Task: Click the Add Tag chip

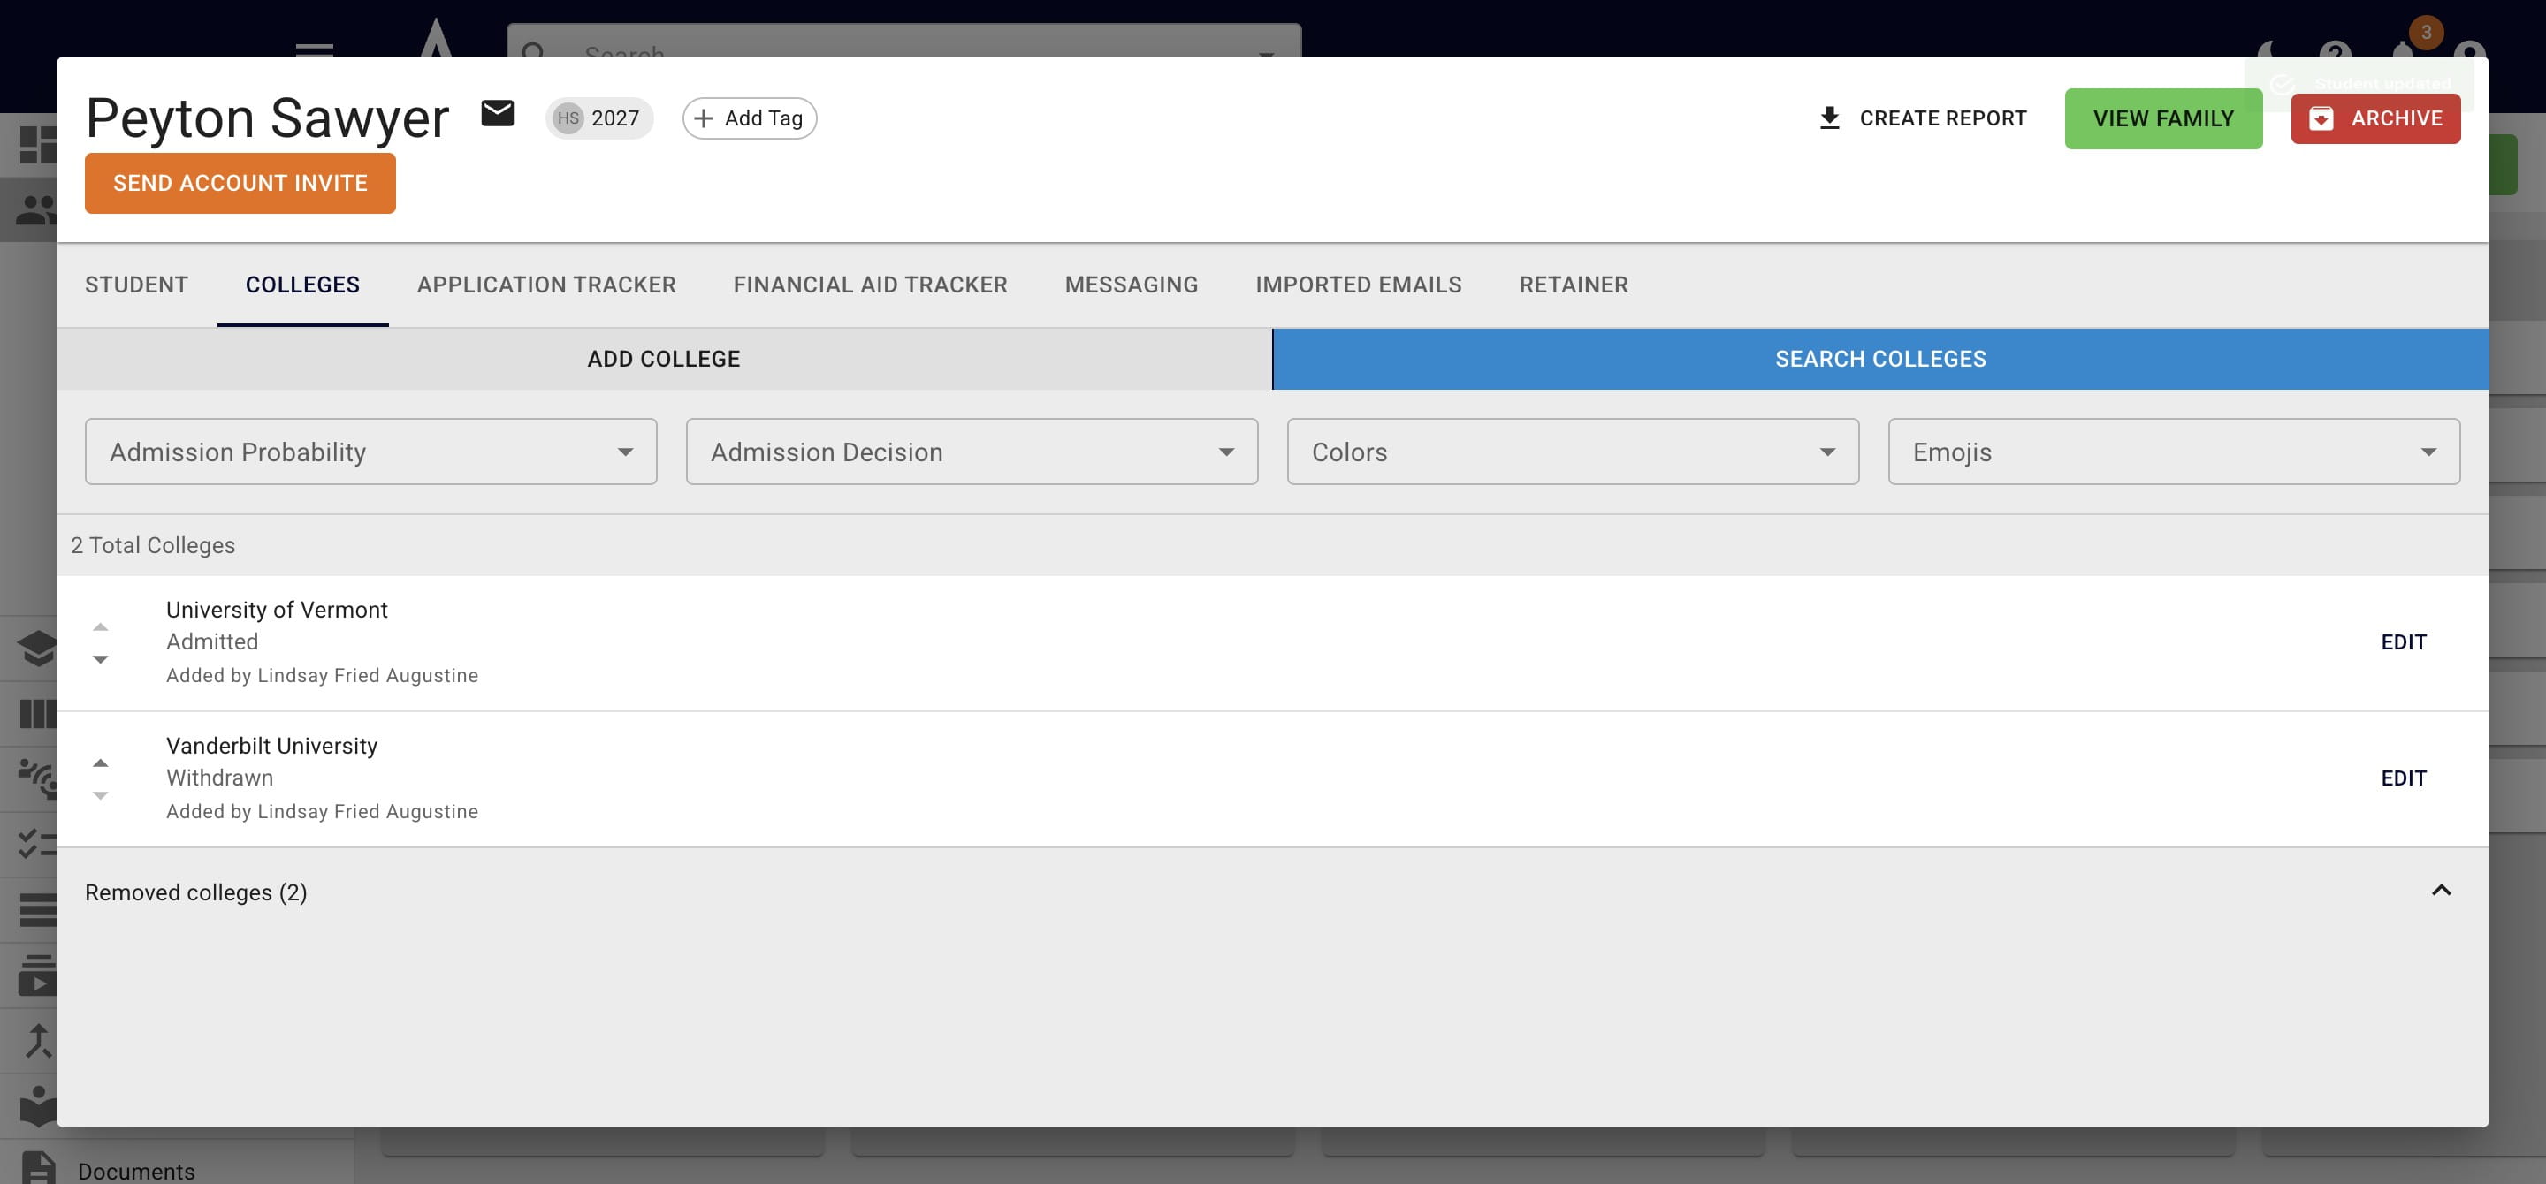Action: (749, 118)
